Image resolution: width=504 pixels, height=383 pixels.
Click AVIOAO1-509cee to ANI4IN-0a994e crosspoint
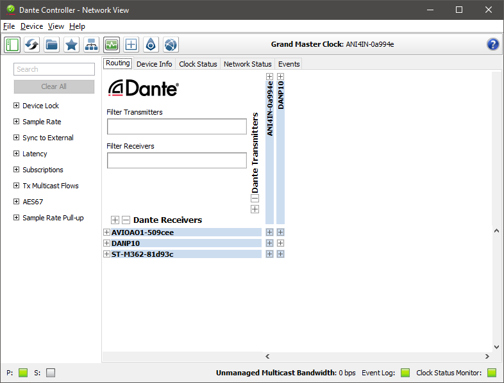pos(269,232)
